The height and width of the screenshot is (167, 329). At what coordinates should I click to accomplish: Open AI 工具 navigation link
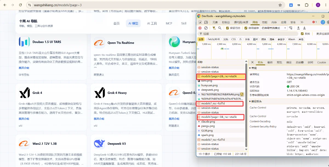pyautogui.click(x=152, y=23)
